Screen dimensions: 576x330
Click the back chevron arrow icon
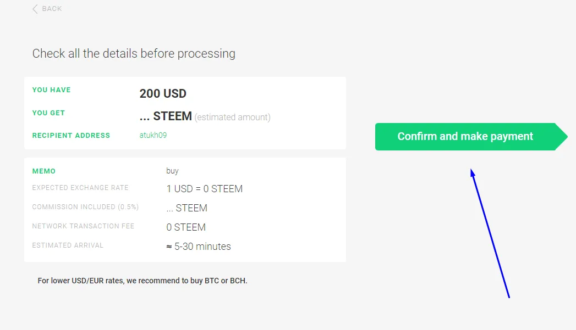(x=35, y=9)
